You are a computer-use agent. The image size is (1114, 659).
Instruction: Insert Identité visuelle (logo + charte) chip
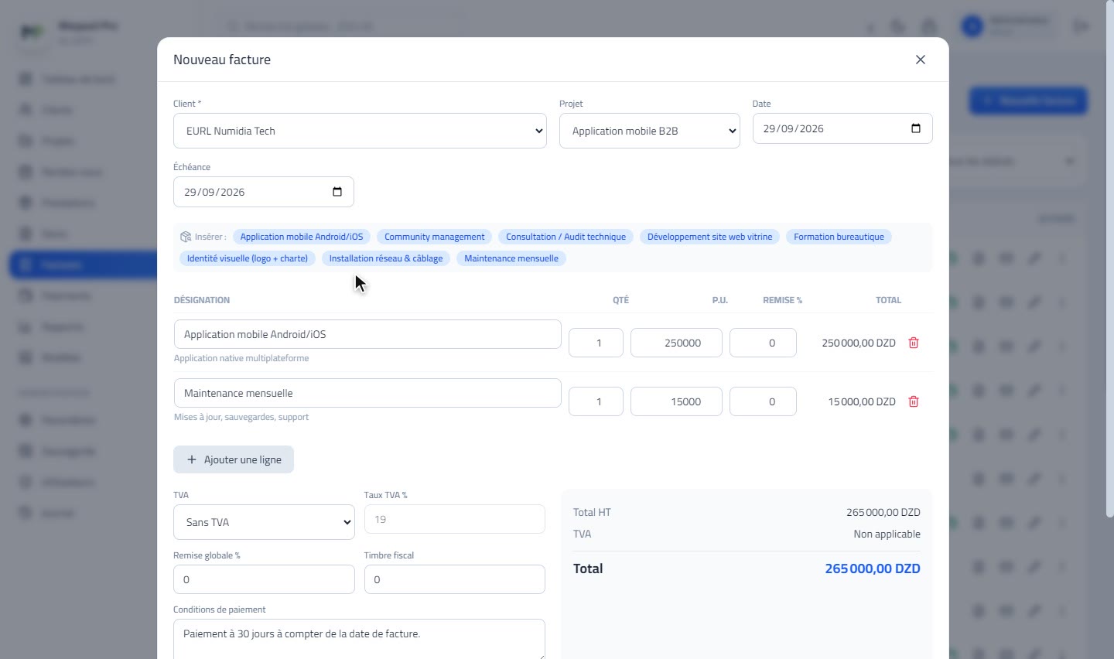pos(248,258)
